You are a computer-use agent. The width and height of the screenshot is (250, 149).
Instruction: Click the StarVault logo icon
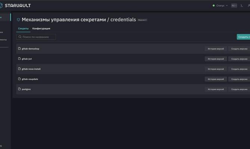click(x=1, y=6)
